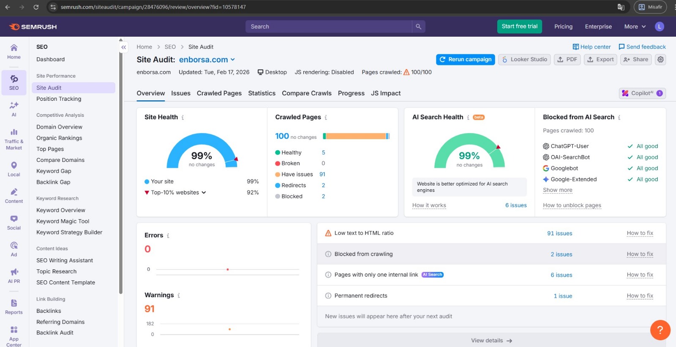Expand the Top-10% websites dropdown

(x=178, y=192)
